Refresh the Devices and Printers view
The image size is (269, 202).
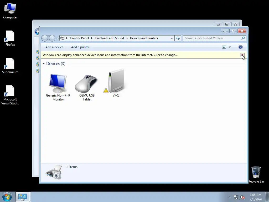(178, 38)
